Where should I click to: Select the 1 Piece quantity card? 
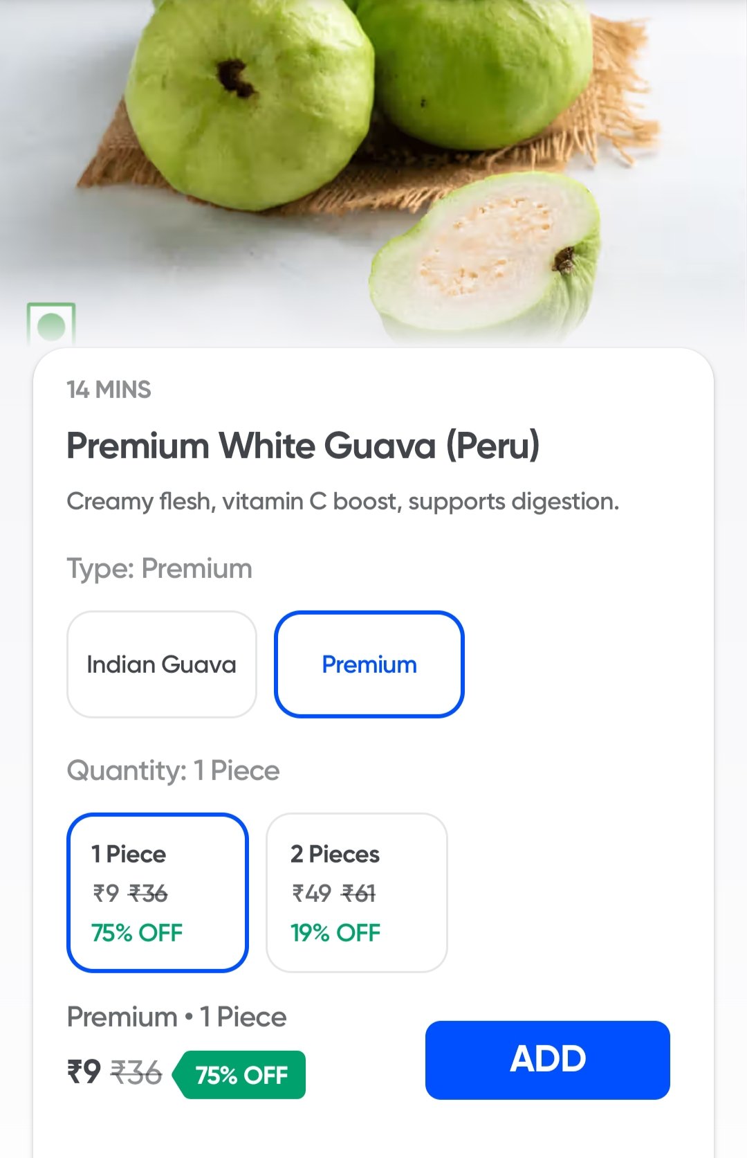158,892
